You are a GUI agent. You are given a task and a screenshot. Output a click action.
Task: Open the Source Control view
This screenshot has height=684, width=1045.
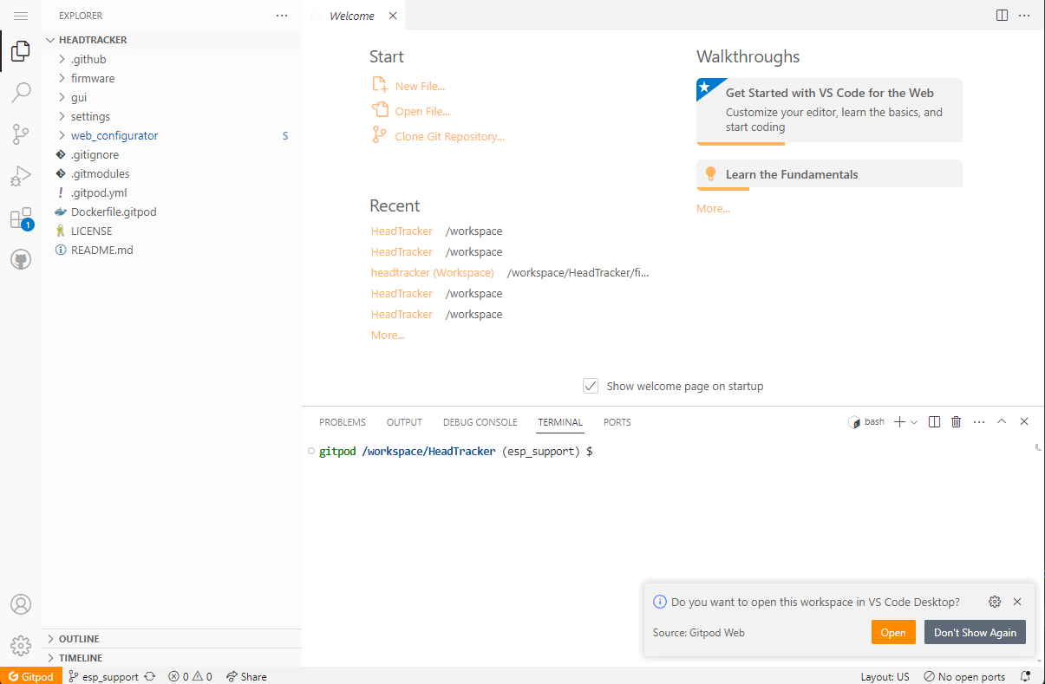(21, 134)
